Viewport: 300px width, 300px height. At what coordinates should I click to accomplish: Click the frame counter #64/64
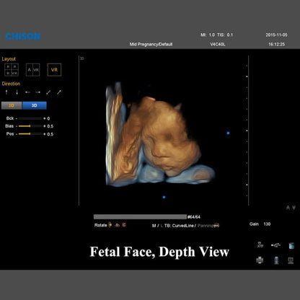[194, 217]
